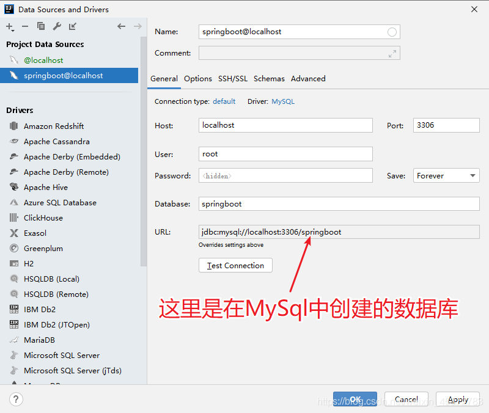Image resolution: width=489 pixels, height=413 pixels.
Task: Click the MySQL driver link
Action: point(283,101)
